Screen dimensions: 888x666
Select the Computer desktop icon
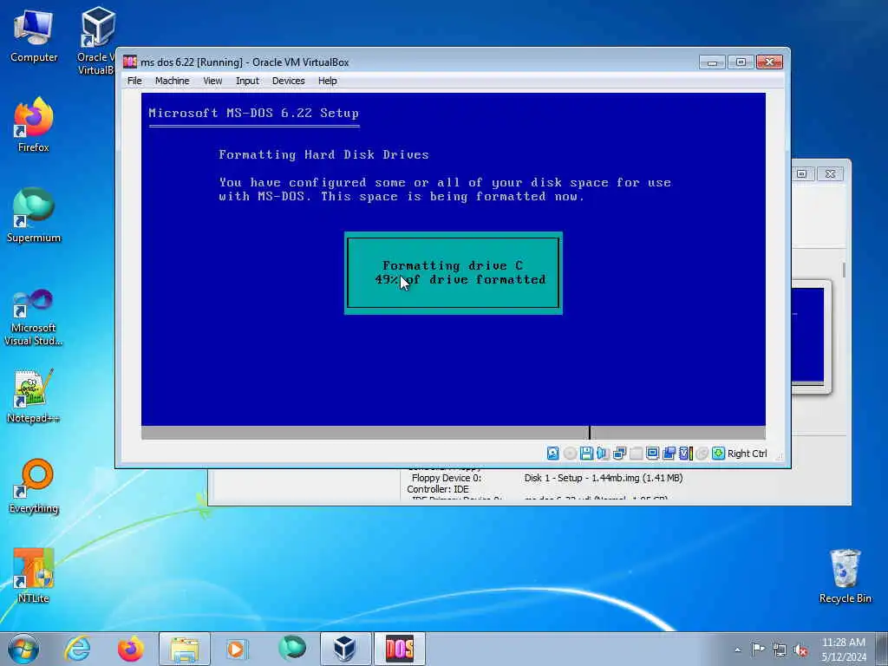(x=34, y=36)
